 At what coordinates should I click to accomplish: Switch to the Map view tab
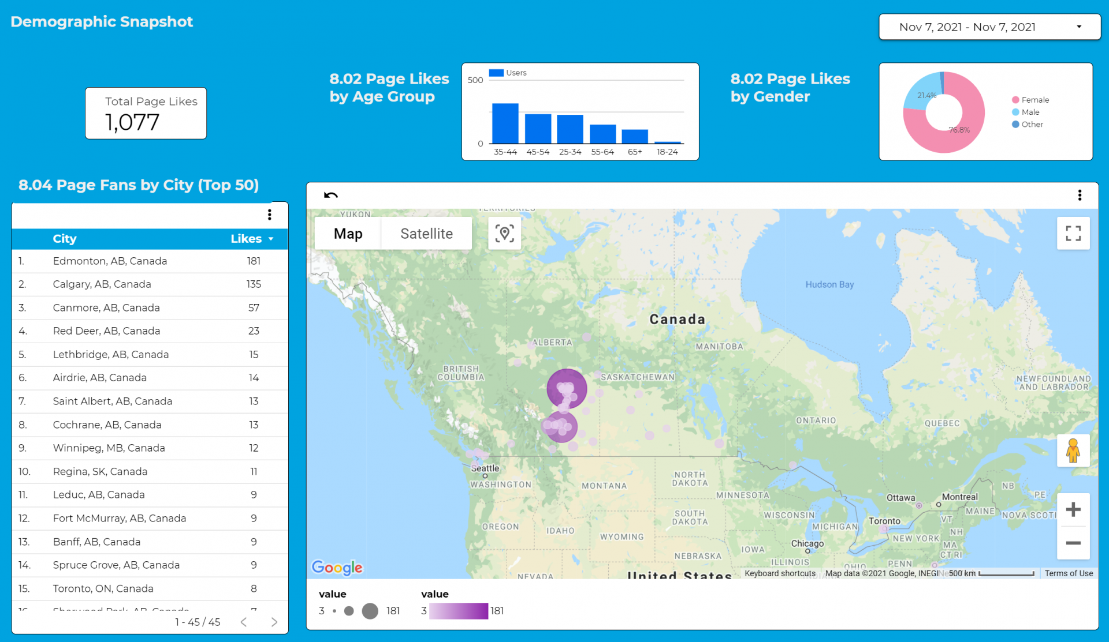348,234
